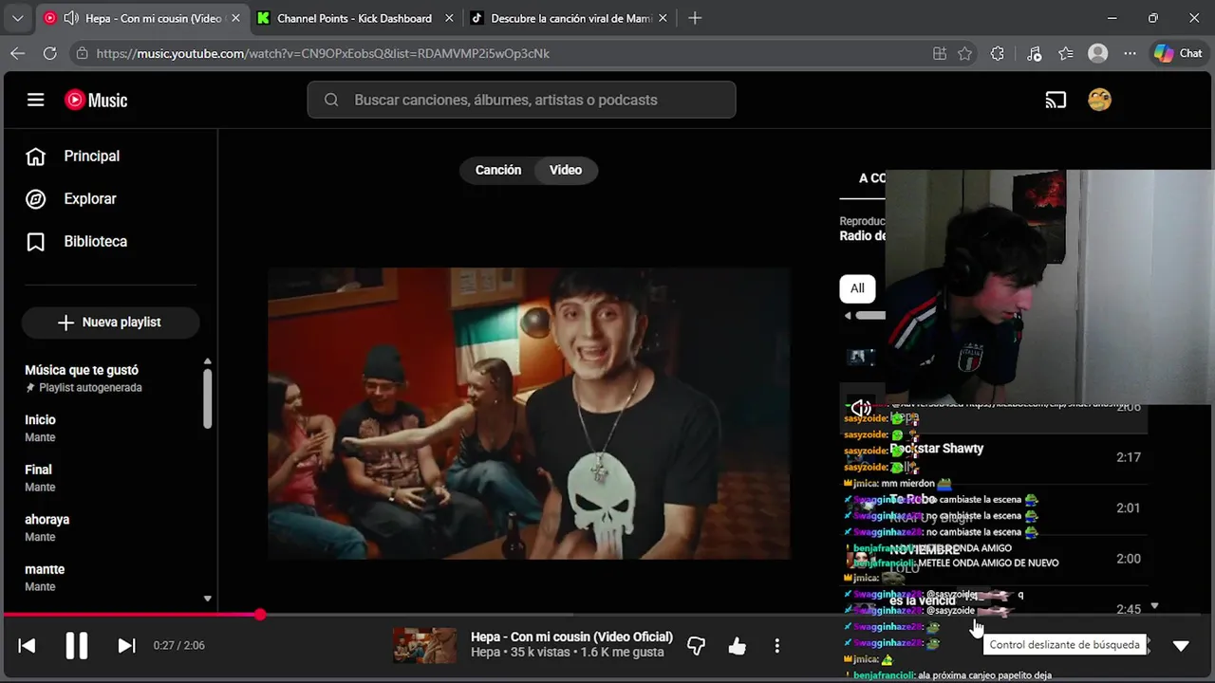The height and width of the screenshot is (683, 1215).
Task: Open the three-dot song options menu
Action: [x=777, y=646]
